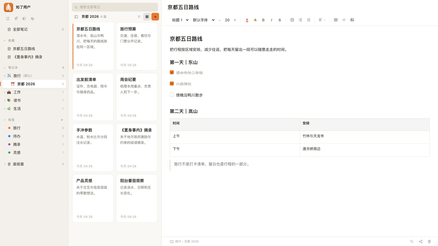Pick the red text color button
438x246 pixels.
tap(247, 20)
